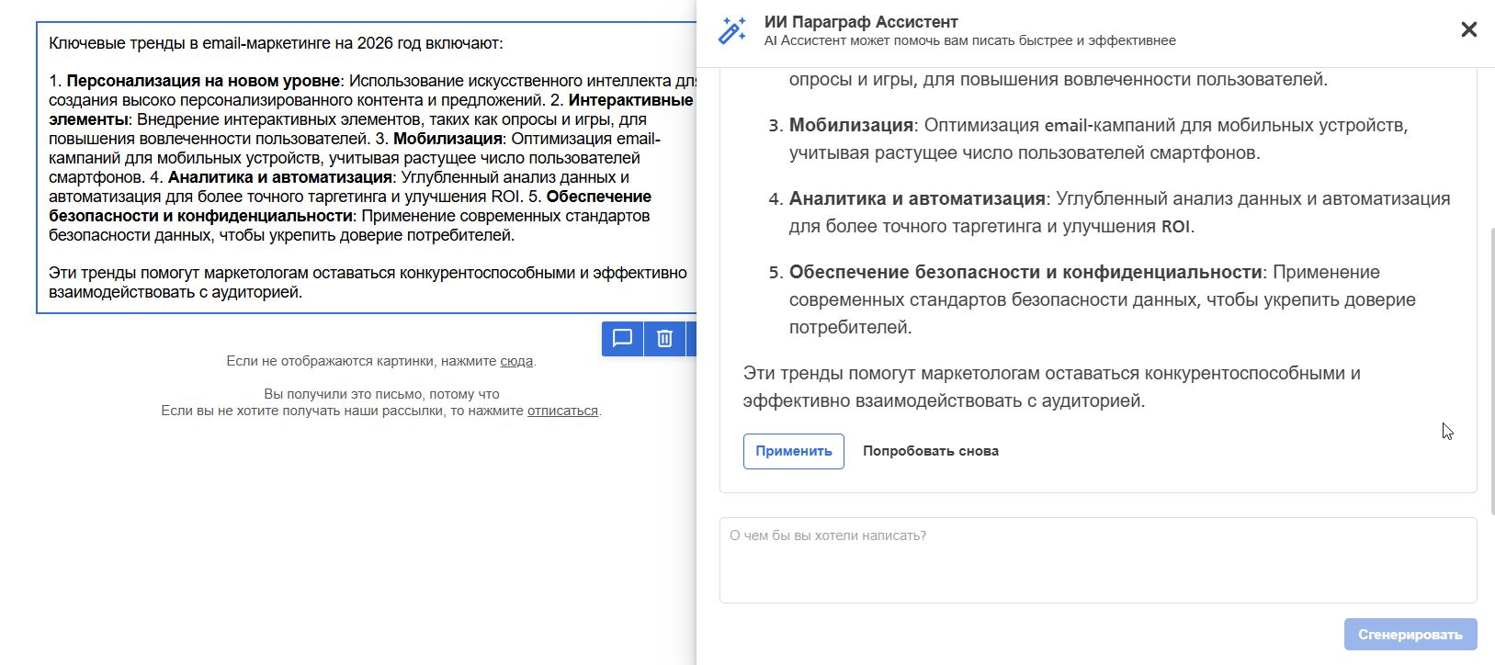Image resolution: width=1495 pixels, height=665 pixels.
Task: Click Попробовать снова to regenerate
Action: [930, 451]
